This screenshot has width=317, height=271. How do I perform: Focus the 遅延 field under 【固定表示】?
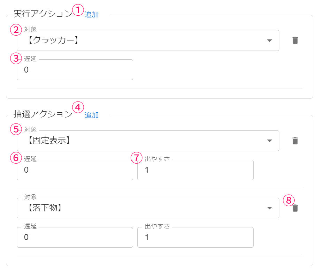tap(75, 170)
